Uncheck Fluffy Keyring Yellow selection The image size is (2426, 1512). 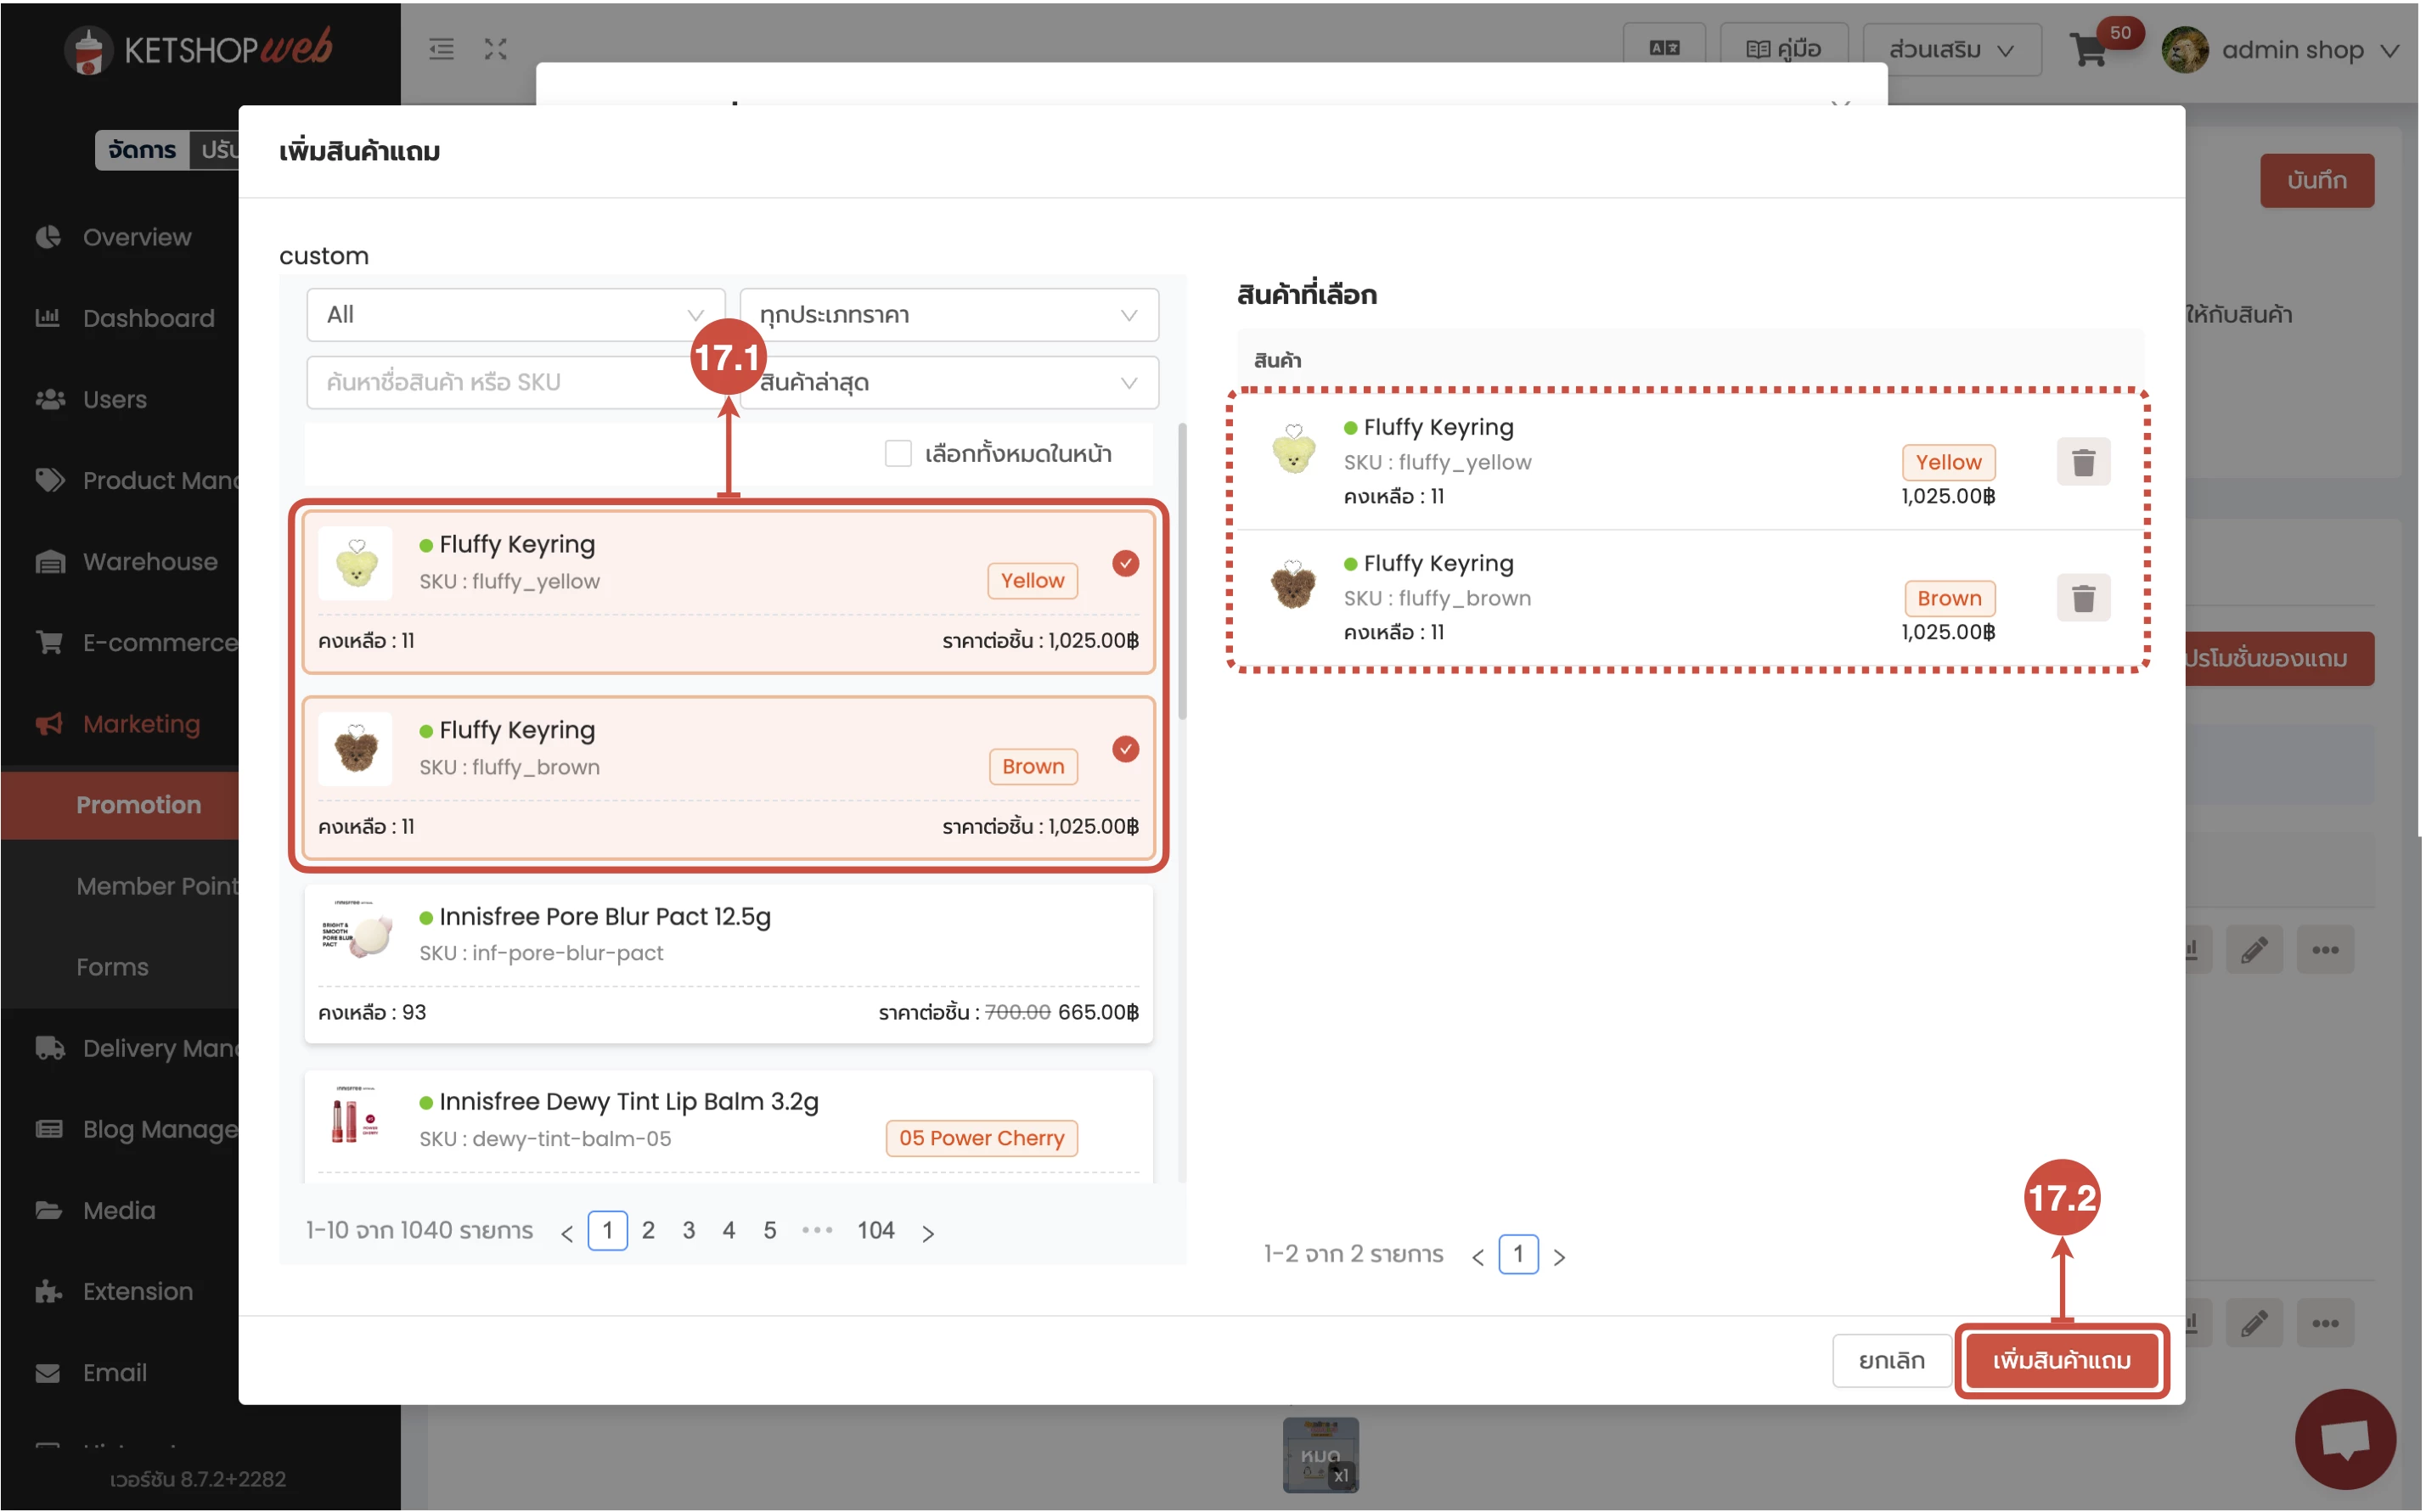click(1125, 563)
